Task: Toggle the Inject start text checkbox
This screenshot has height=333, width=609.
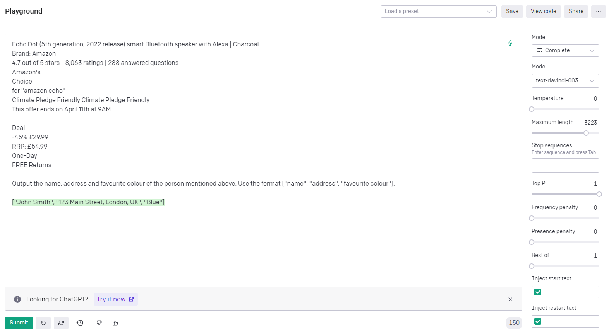Action: [538, 292]
